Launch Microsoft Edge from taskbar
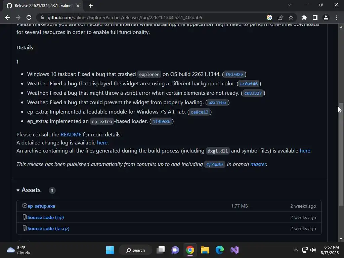This screenshot has width=344, height=258. pos(220,250)
